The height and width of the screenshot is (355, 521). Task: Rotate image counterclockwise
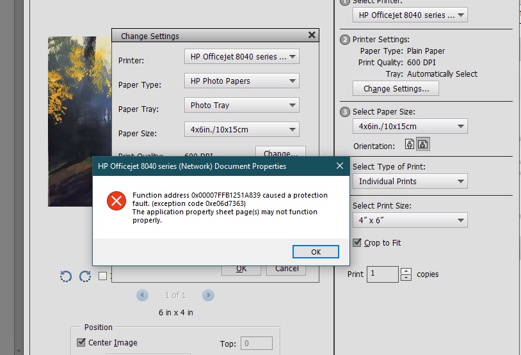pos(66,276)
